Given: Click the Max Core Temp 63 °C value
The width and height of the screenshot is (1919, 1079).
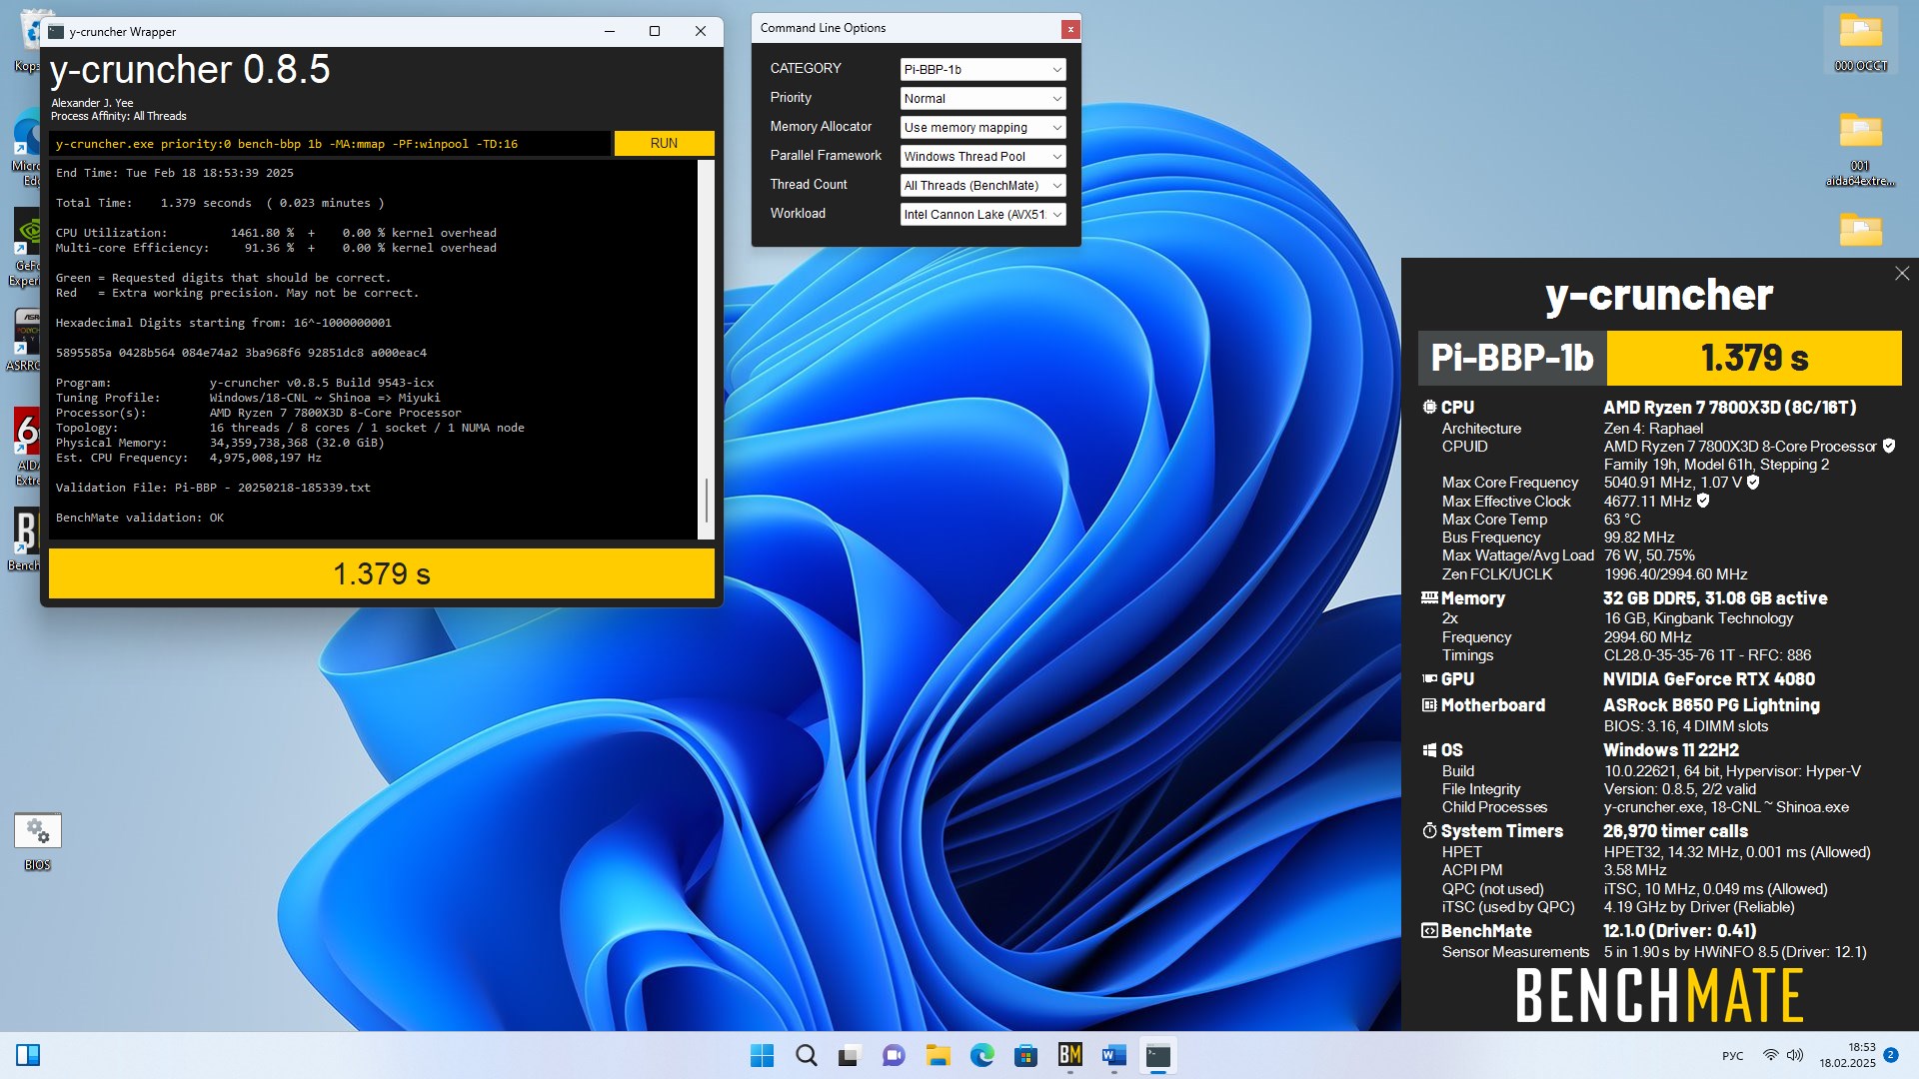Looking at the screenshot, I should pyautogui.click(x=1622, y=520).
